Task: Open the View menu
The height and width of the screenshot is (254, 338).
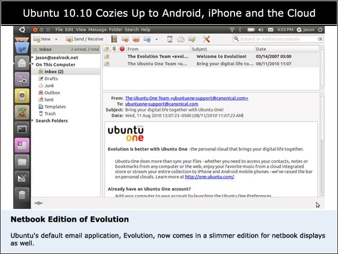Action: click(x=81, y=30)
